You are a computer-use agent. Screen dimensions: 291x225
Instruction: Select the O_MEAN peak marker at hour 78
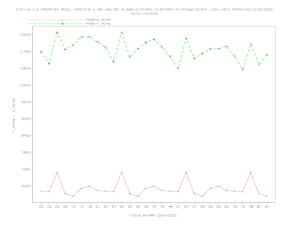point(251,172)
